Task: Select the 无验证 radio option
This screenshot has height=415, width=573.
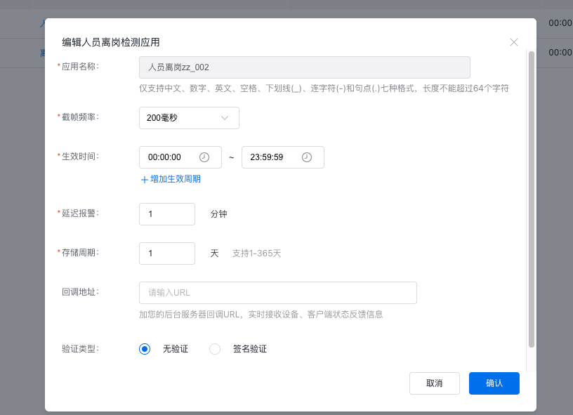Action: tap(145, 349)
